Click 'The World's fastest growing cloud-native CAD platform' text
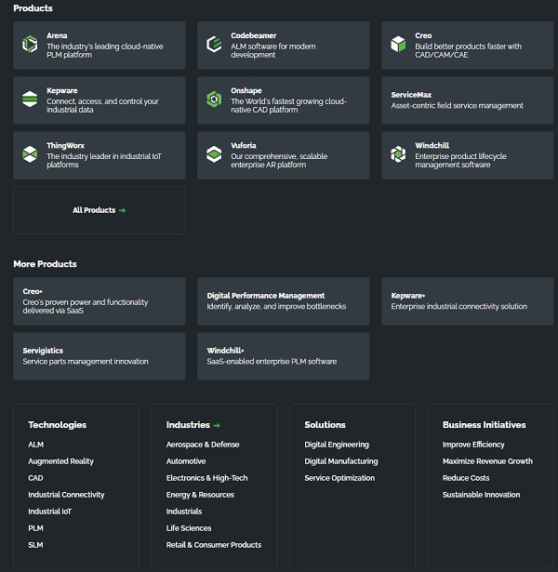558x572 pixels. click(289, 106)
